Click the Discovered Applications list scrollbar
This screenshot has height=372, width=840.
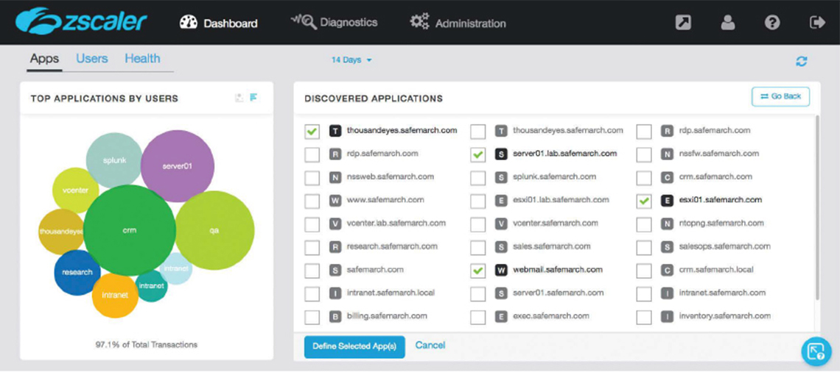816,207
